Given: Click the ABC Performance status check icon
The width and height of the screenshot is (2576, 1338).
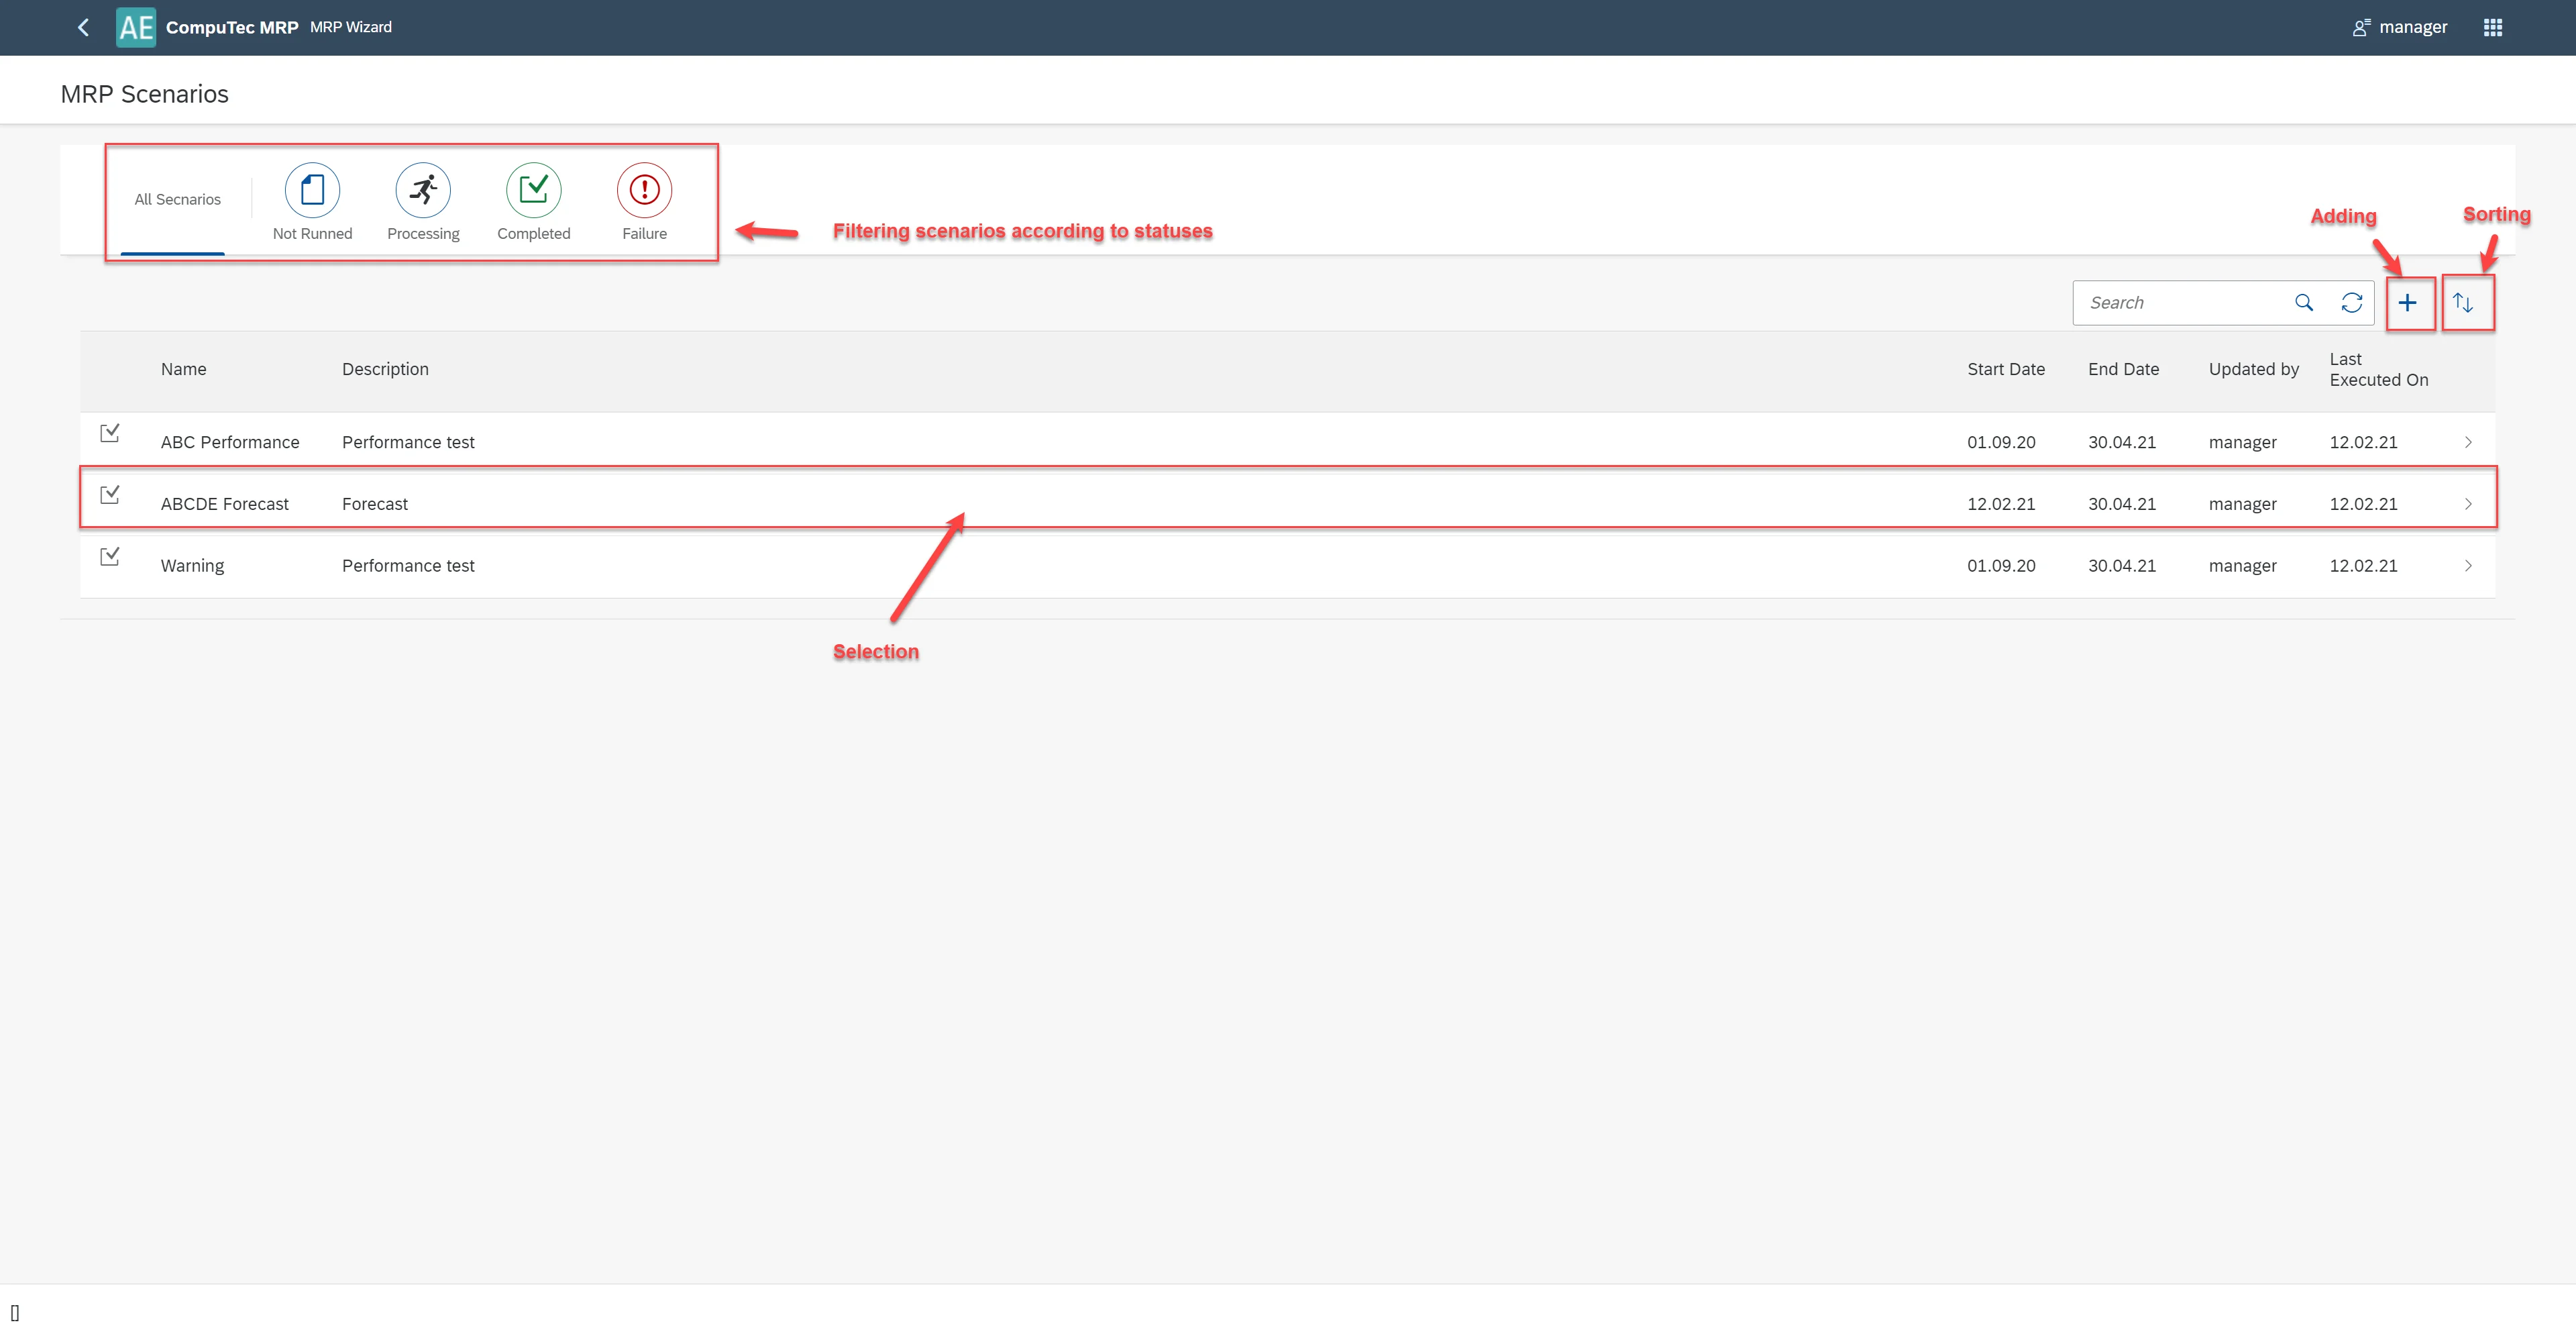Looking at the screenshot, I should point(110,433).
